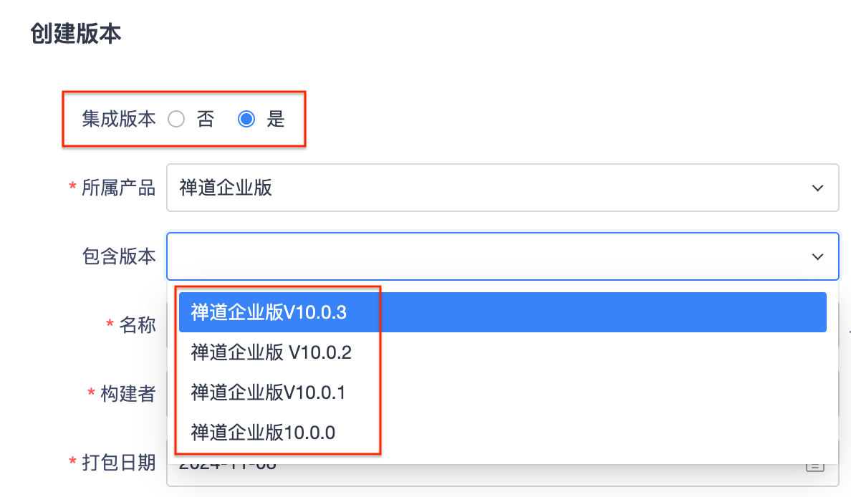
Task: Click the 是 label text beside the radio
Action: tap(276, 119)
